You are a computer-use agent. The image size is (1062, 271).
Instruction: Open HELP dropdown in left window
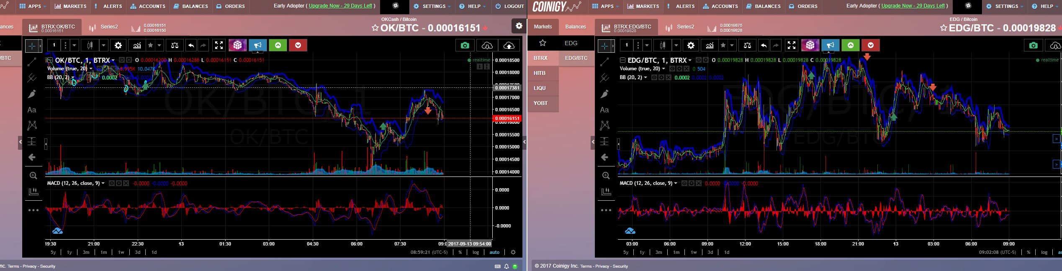[x=473, y=6]
